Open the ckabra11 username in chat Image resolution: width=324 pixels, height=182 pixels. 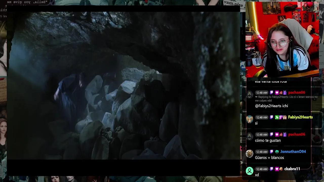(292, 169)
